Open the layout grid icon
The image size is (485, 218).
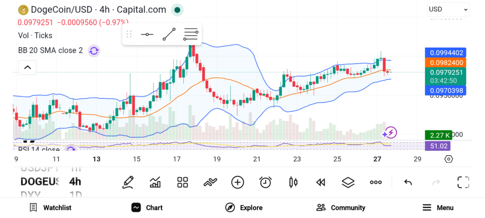pos(182,182)
